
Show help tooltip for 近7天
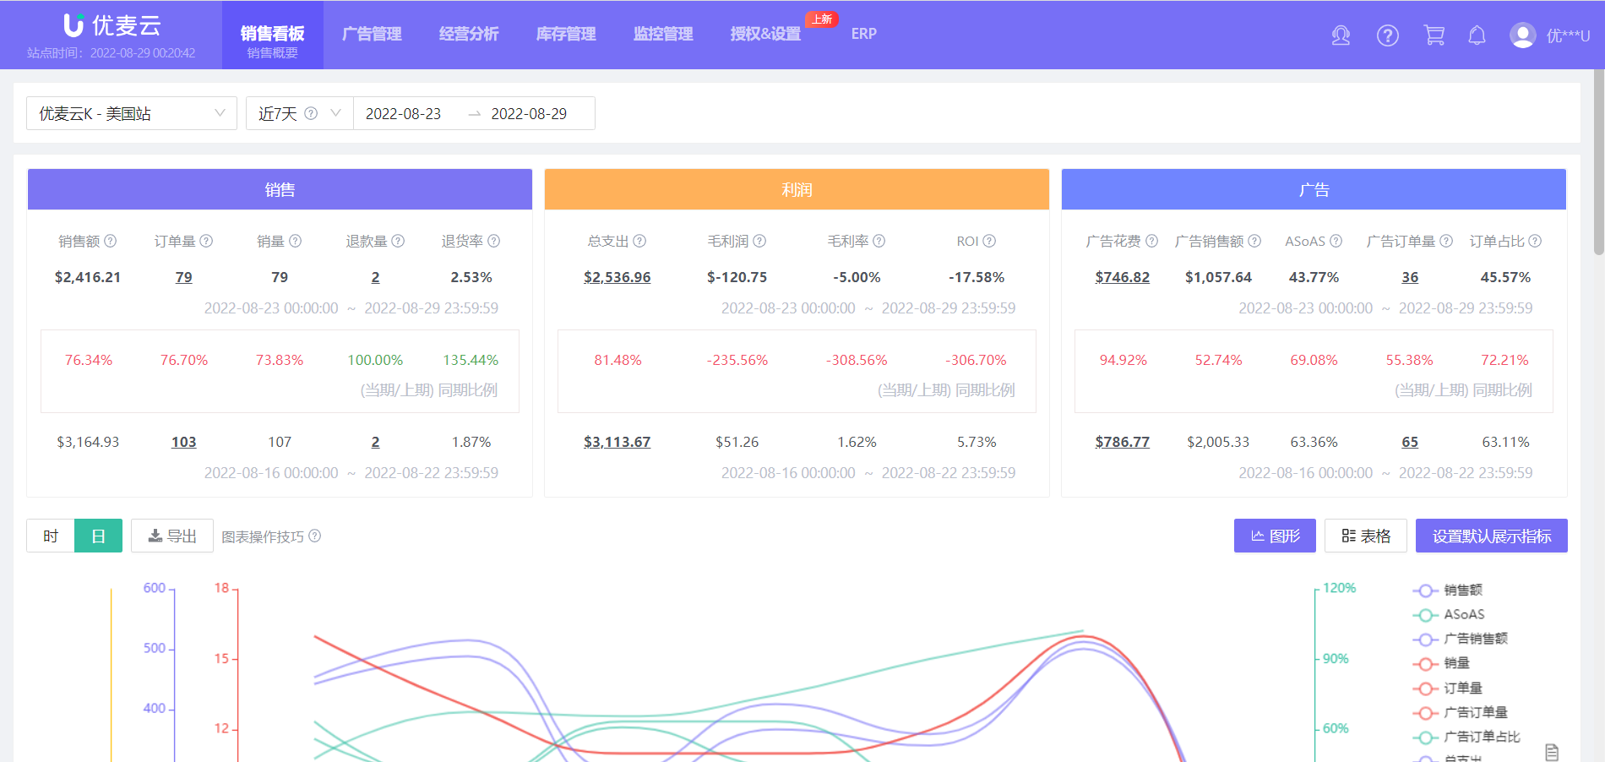[311, 113]
